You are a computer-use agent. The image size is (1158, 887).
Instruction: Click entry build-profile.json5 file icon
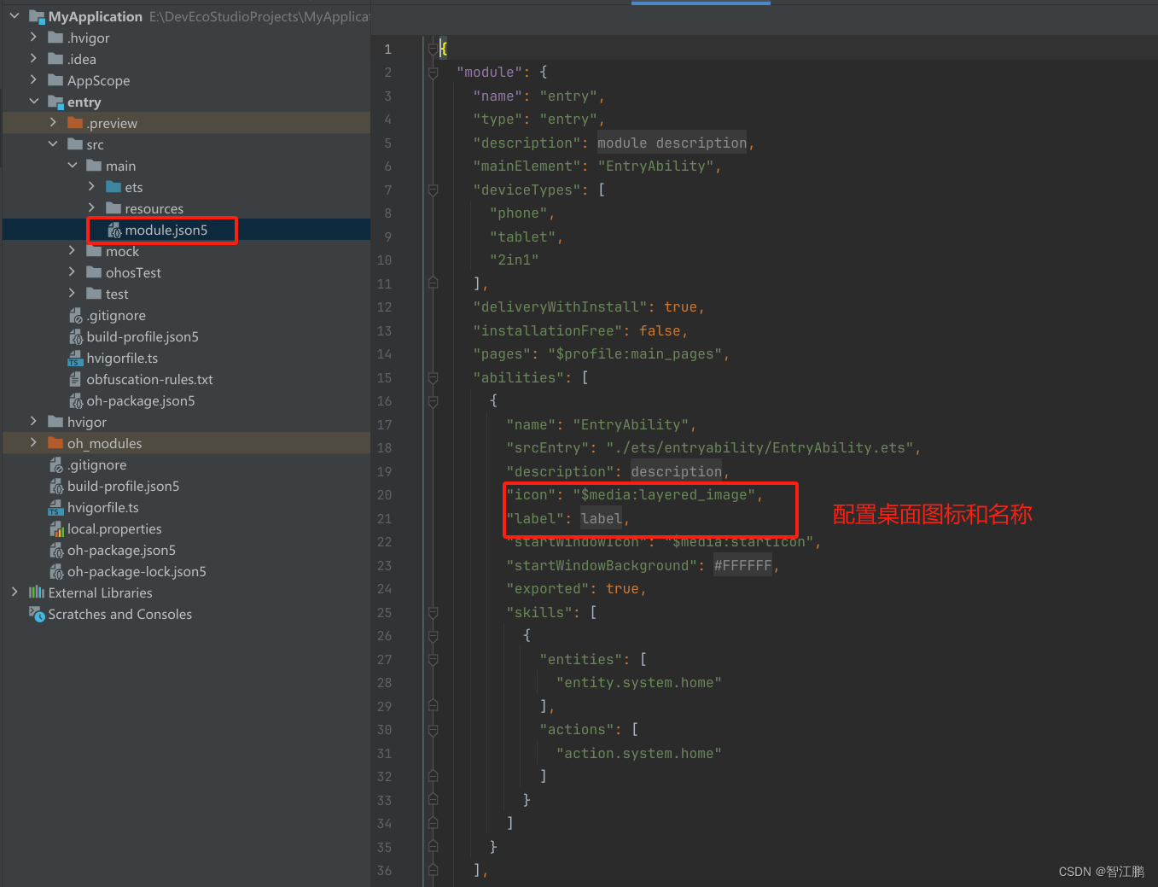point(76,336)
